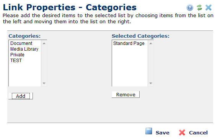Select Media Library category

click(x=25, y=49)
